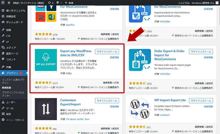Image resolution: width=220 pixels, height=134 pixels.
Task: Click the ユーザー person icon
Action: 3,102
